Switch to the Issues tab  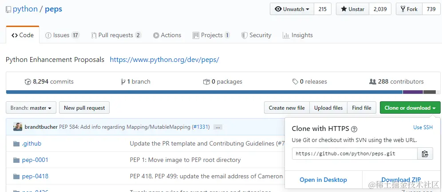click(x=62, y=35)
